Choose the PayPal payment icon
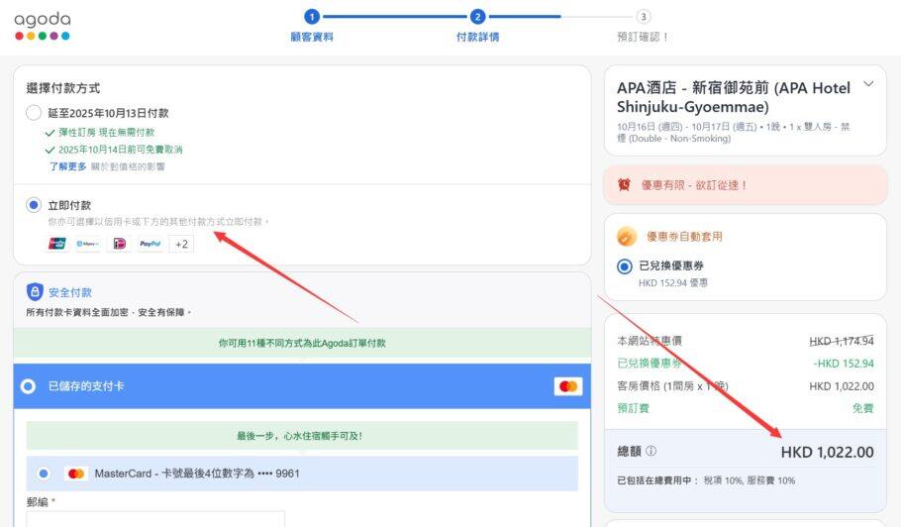 click(x=150, y=244)
